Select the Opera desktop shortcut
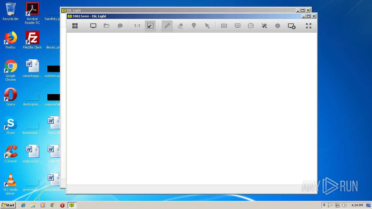Viewport: 372px width, 209px height. click(10, 97)
